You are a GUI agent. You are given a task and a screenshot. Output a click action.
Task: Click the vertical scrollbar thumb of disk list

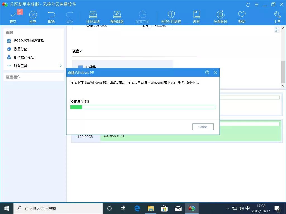tap(283, 72)
